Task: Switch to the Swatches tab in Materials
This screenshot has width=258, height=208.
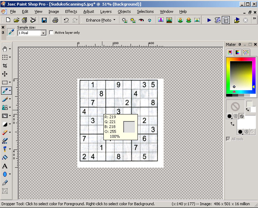Action: tap(246, 52)
